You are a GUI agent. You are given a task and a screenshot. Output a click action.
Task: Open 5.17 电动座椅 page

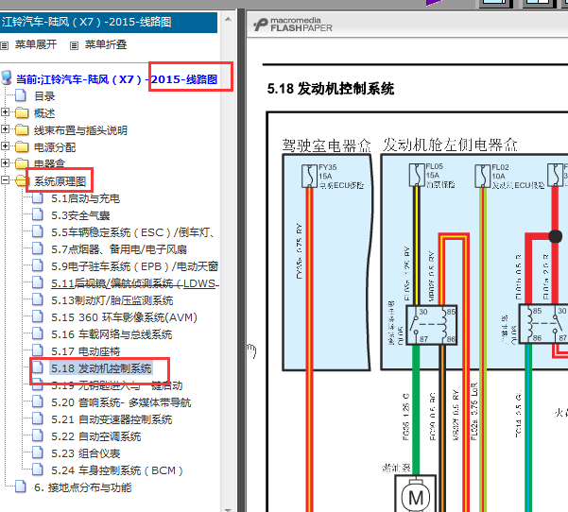(85, 351)
